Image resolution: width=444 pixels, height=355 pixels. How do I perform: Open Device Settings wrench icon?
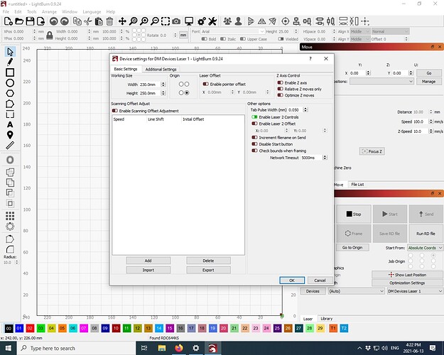coord(212,21)
